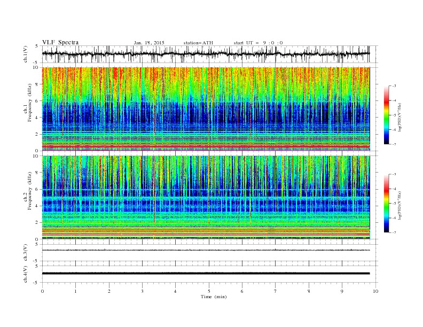The image size is (423, 327).
Task: Click the "1" tick on the Time axis
Action: 75,291
